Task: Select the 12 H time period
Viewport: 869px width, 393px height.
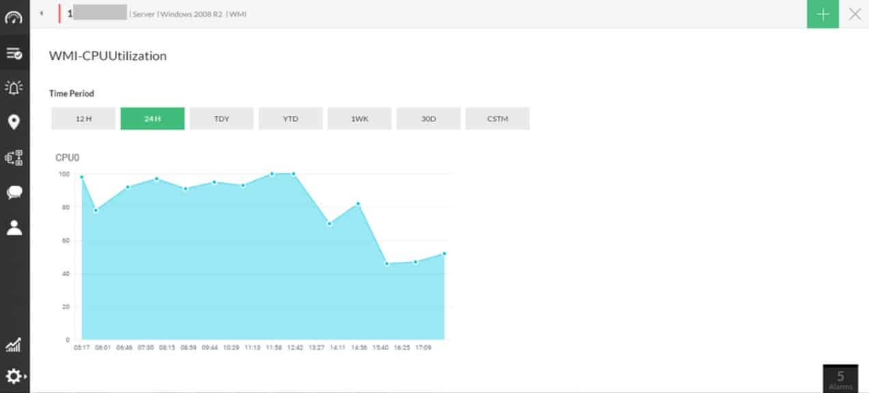Action: click(83, 119)
